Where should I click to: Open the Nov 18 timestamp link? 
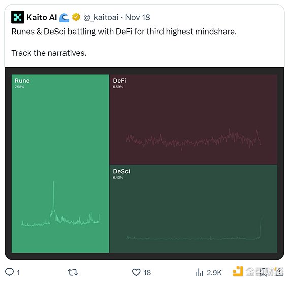click(x=138, y=17)
